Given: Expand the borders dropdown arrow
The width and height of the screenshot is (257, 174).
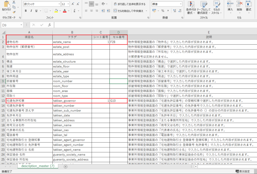Looking at the screenshot, I should (x=50, y=11).
